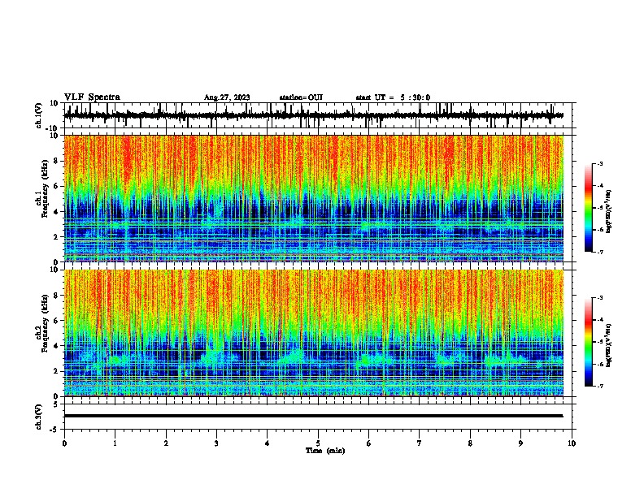Click the ch.3(V) flat line trace
644x497 pixels.
click(314, 416)
